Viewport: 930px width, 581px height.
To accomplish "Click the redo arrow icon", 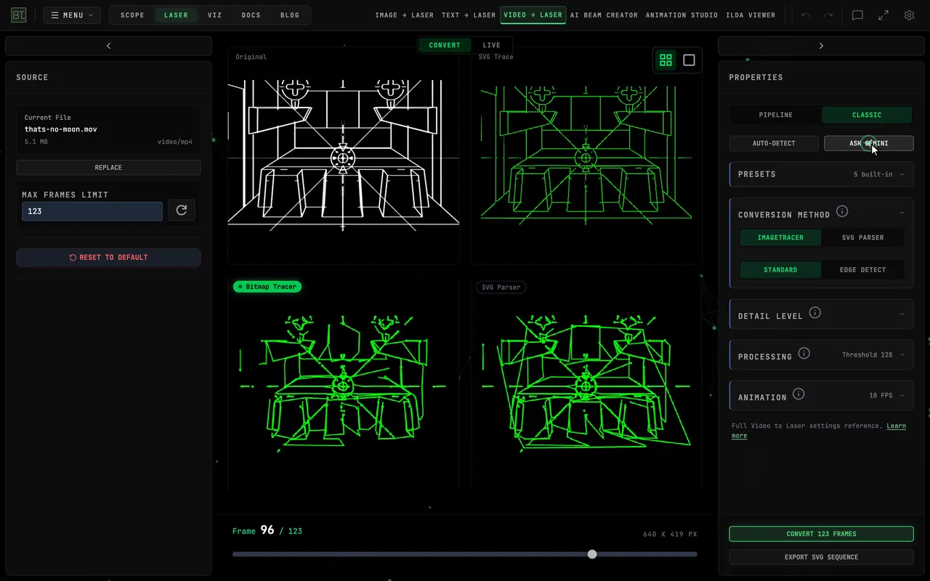I will tap(828, 15).
